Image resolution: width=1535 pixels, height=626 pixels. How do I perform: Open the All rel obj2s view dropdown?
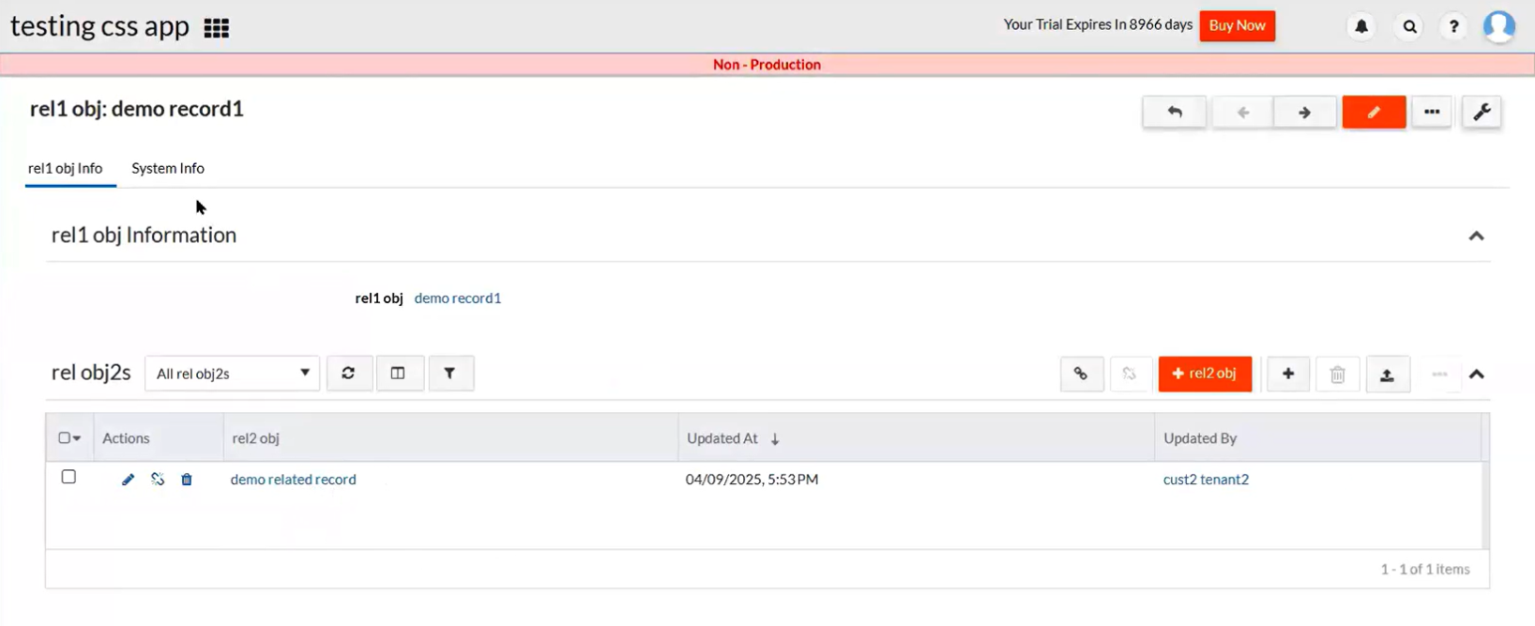[232, 374]
